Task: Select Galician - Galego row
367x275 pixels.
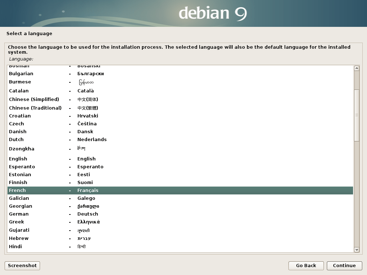Action: tap(180, 198)
